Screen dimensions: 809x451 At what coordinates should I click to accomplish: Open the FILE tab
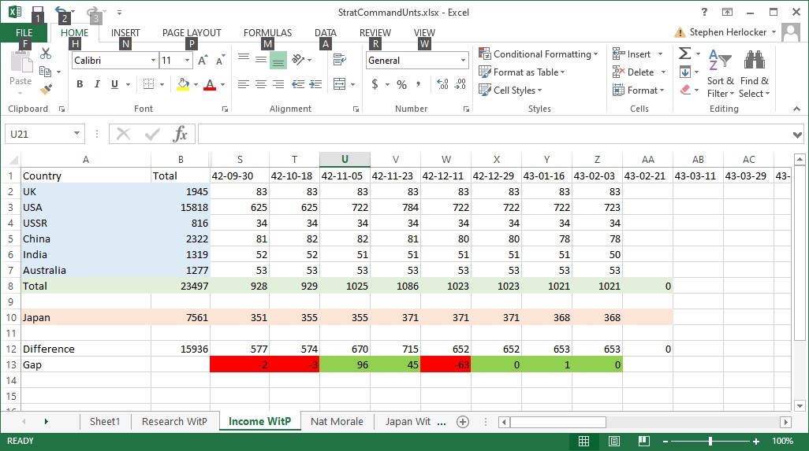coord(24,32)
